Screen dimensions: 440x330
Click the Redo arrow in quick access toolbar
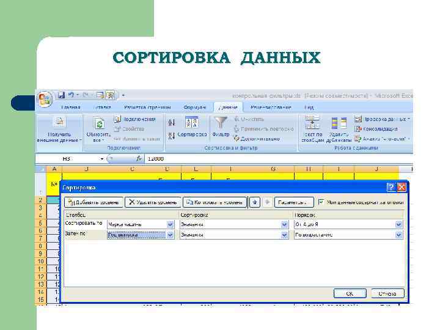(x=86, y=95)
